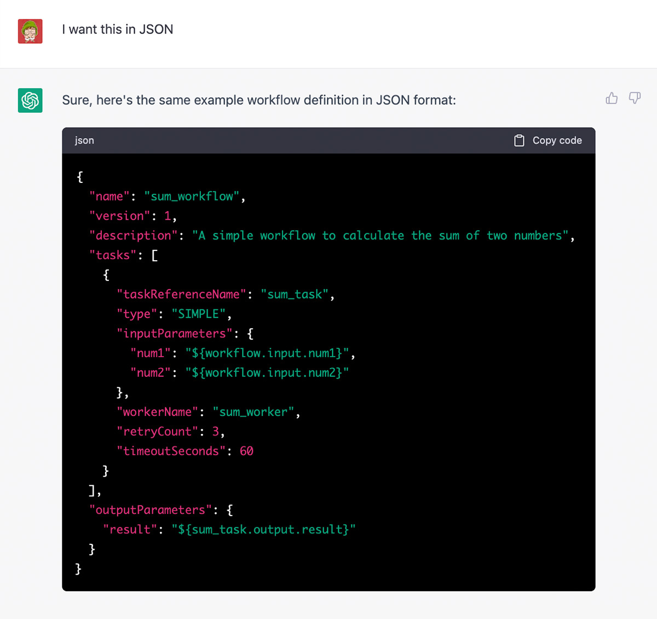Select the sum_workflow name value in the code
Image resolution: width=657 pixels, height=619 pixels.
[193, 196]
